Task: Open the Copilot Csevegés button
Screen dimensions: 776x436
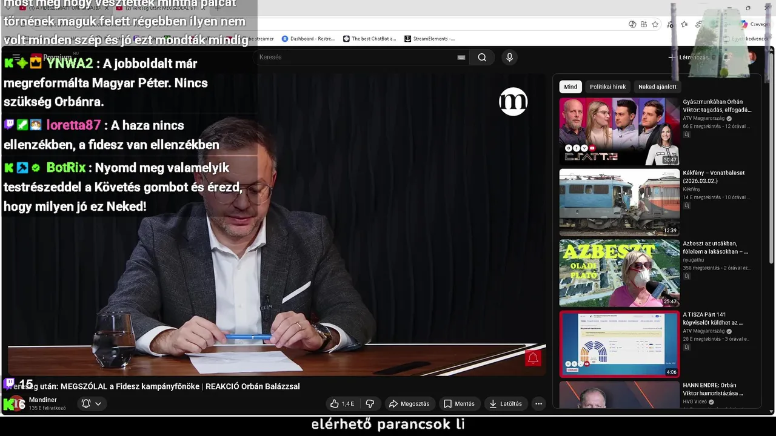Action: [755, 24]
